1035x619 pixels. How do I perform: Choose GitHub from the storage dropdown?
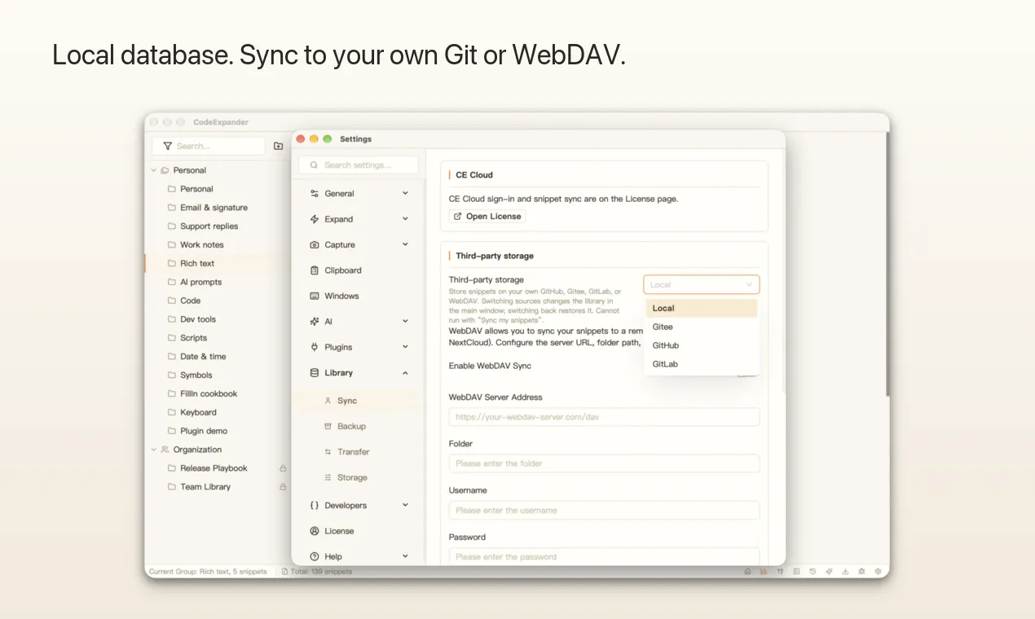pyautogui.click(x=702, y=345)
